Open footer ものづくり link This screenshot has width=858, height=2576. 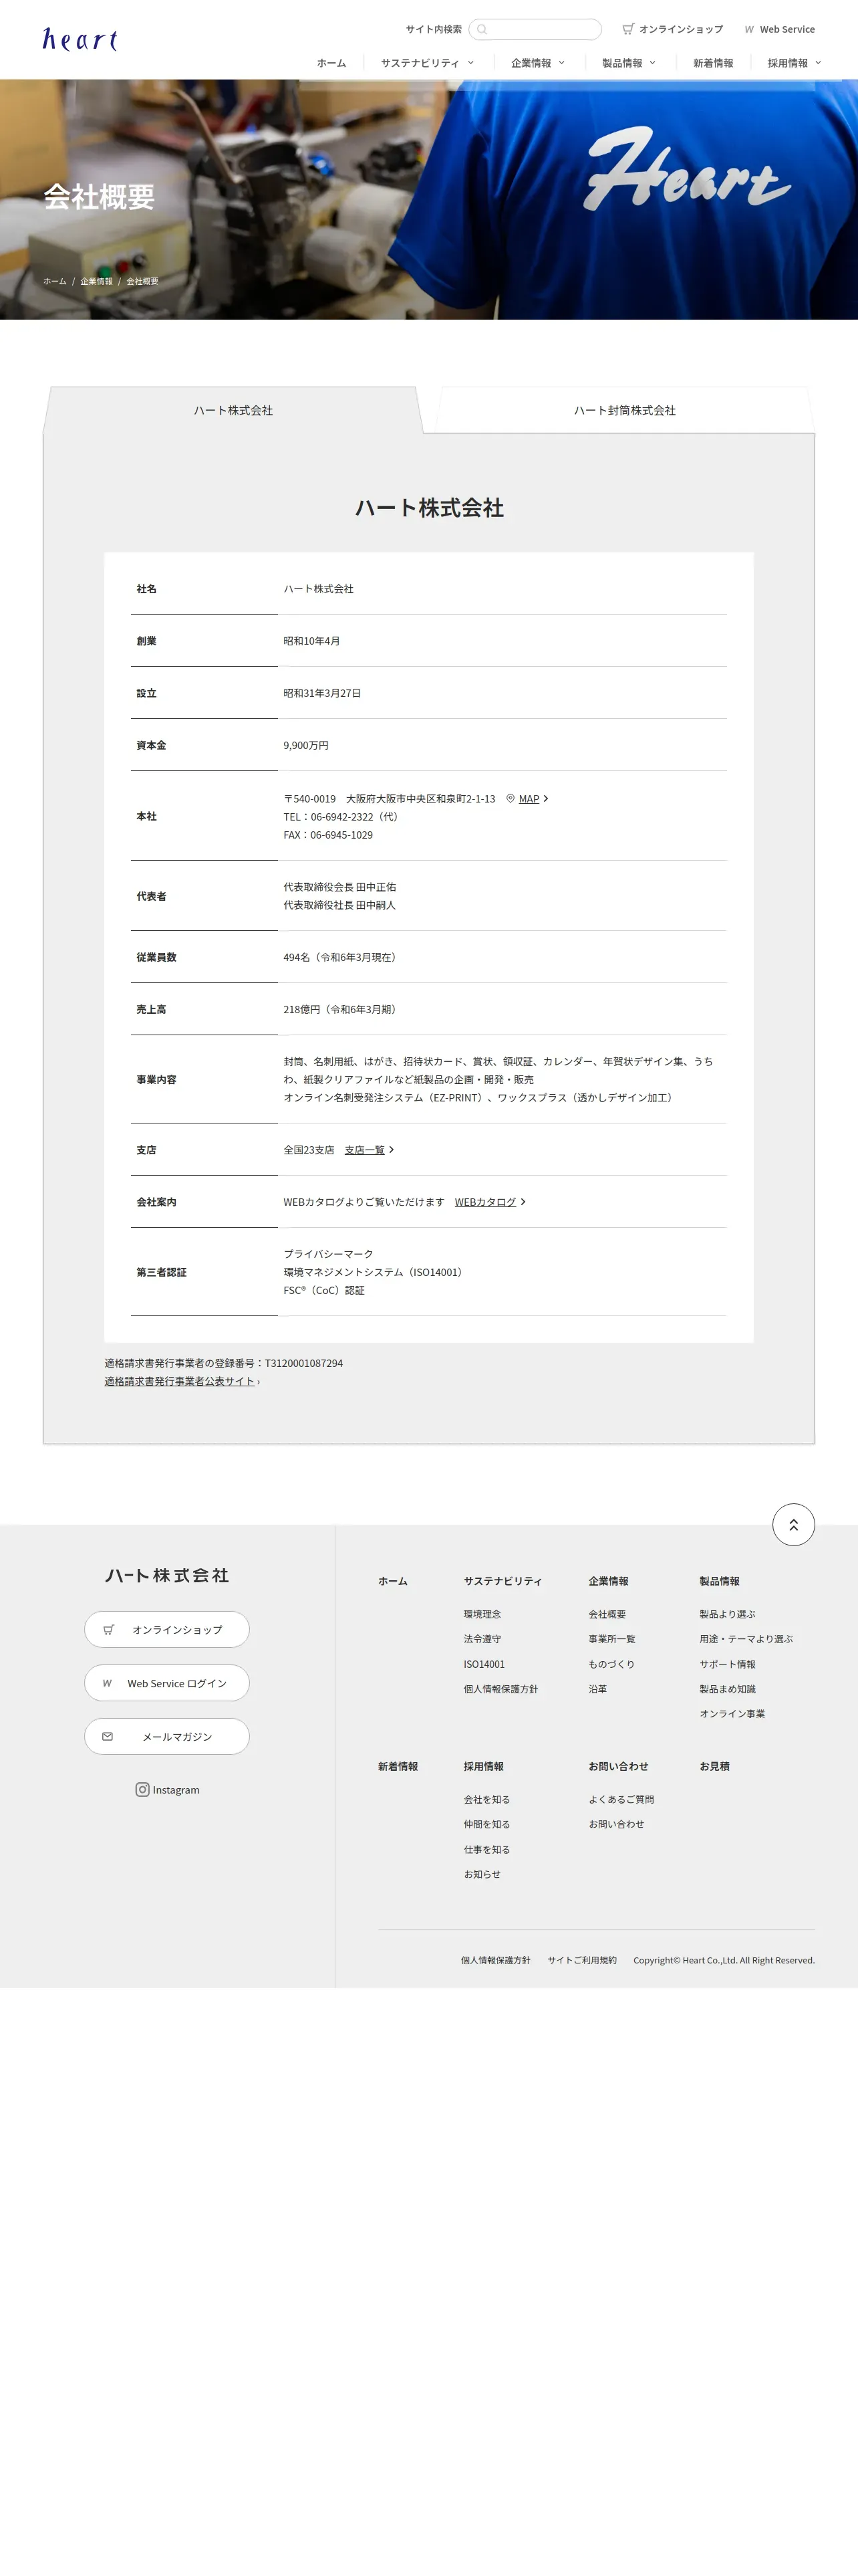(611, 1664)
